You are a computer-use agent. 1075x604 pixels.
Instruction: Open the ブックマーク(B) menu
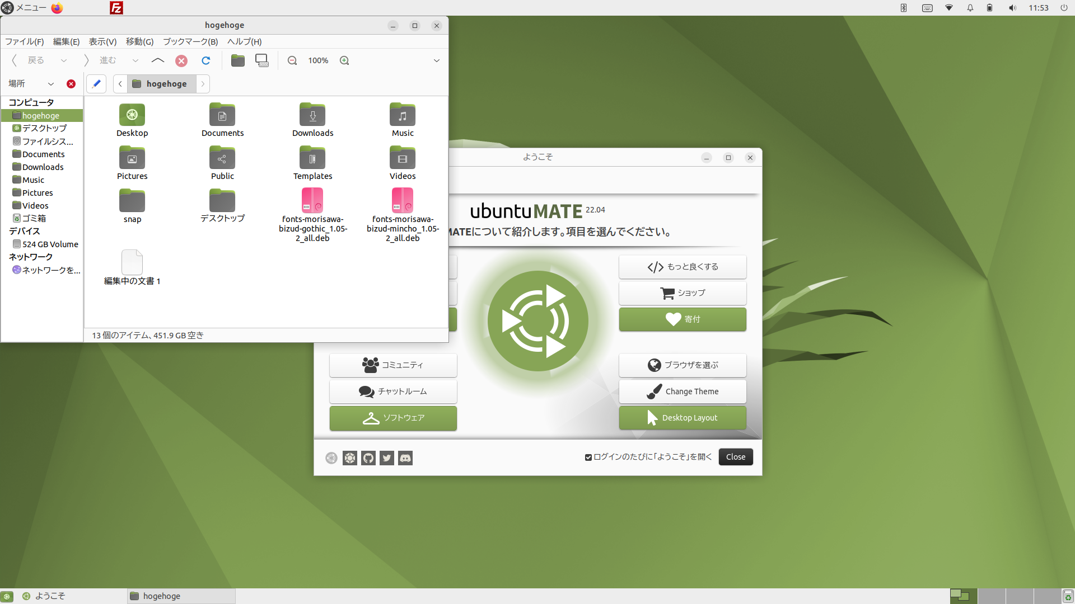click(190, 41)
